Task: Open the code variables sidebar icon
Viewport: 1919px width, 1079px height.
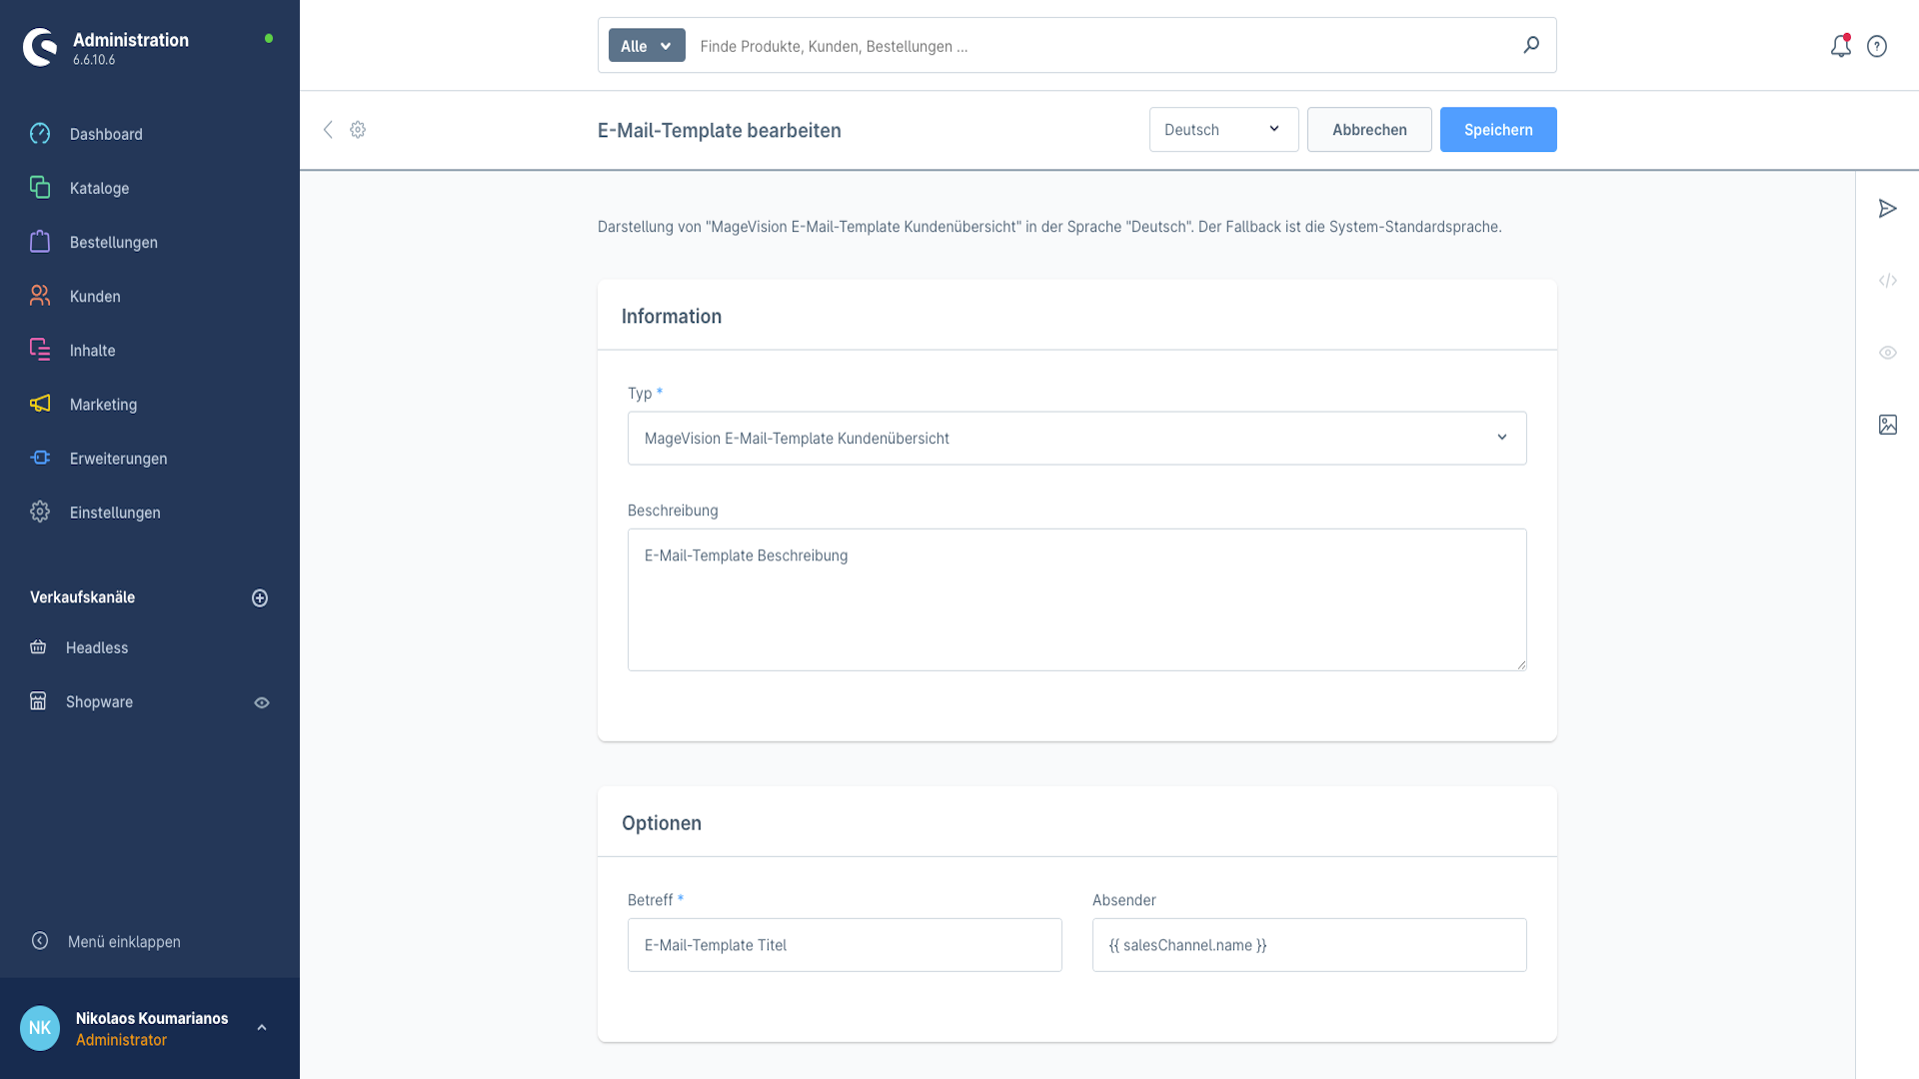Action: click(1887, 281)
